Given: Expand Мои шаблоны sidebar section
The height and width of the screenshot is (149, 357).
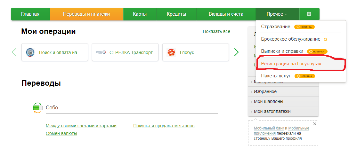Looking at the screenshot, I should point(283,102).
